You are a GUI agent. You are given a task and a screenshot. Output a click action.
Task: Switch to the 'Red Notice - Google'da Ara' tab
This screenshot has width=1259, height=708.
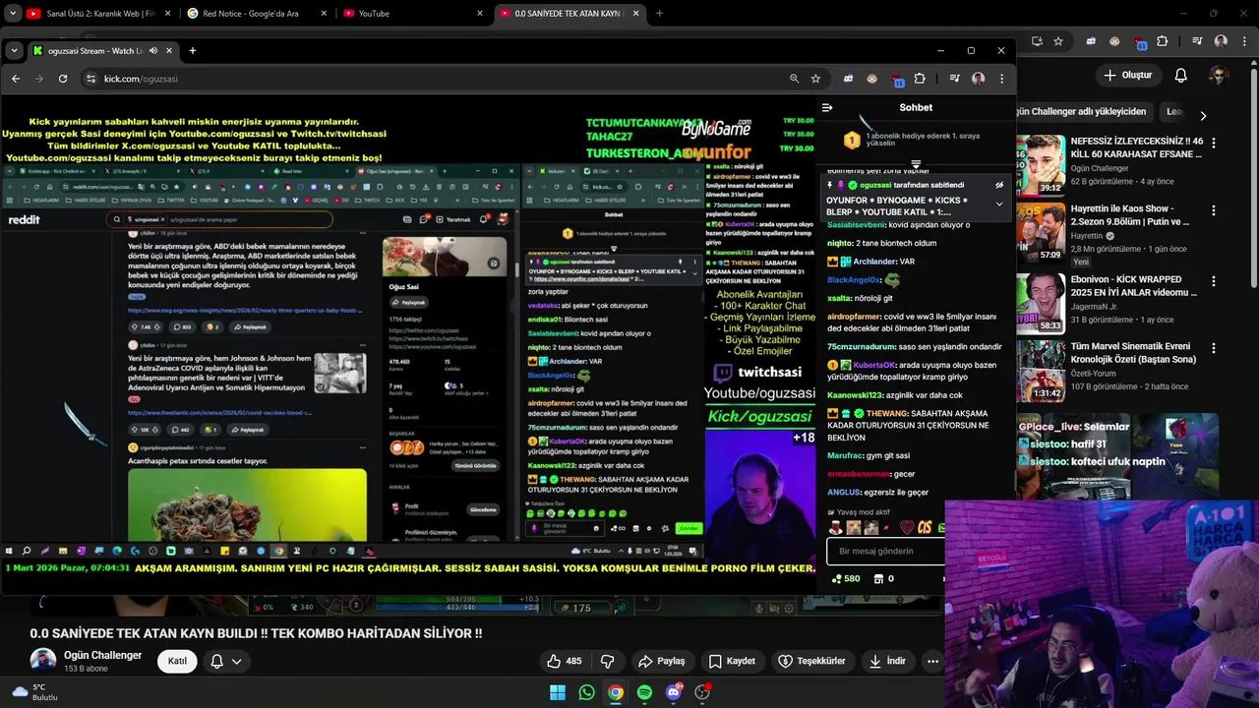(x=256, y=14)
